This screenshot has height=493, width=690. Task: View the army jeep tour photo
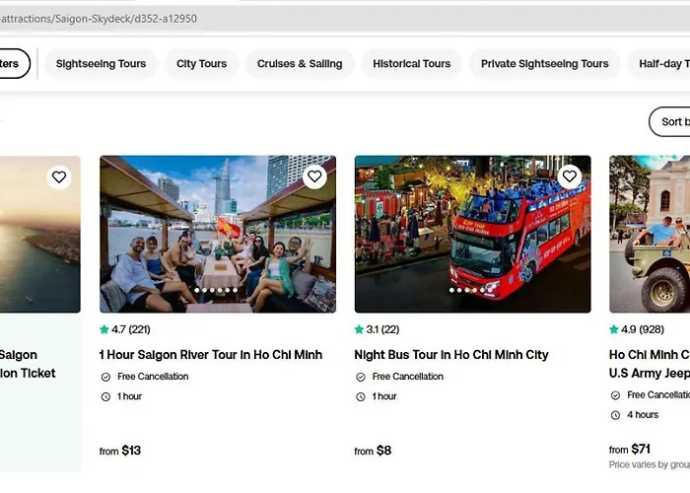click(x=650, y=235)
